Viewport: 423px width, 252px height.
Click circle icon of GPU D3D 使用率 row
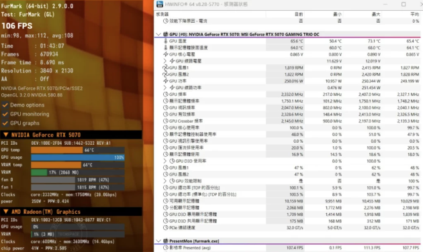172,161
